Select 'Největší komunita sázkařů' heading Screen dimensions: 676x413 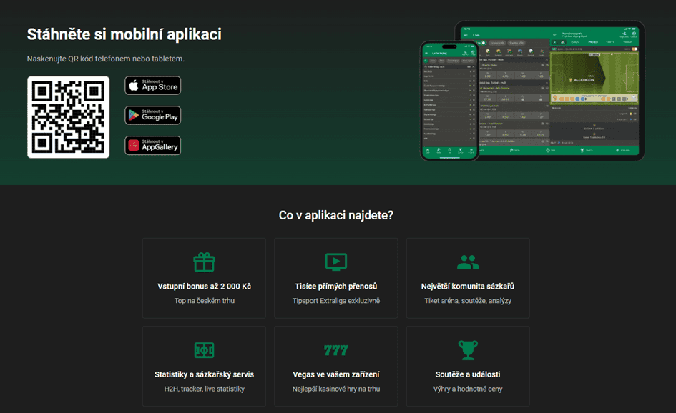(x=468, y=287)
